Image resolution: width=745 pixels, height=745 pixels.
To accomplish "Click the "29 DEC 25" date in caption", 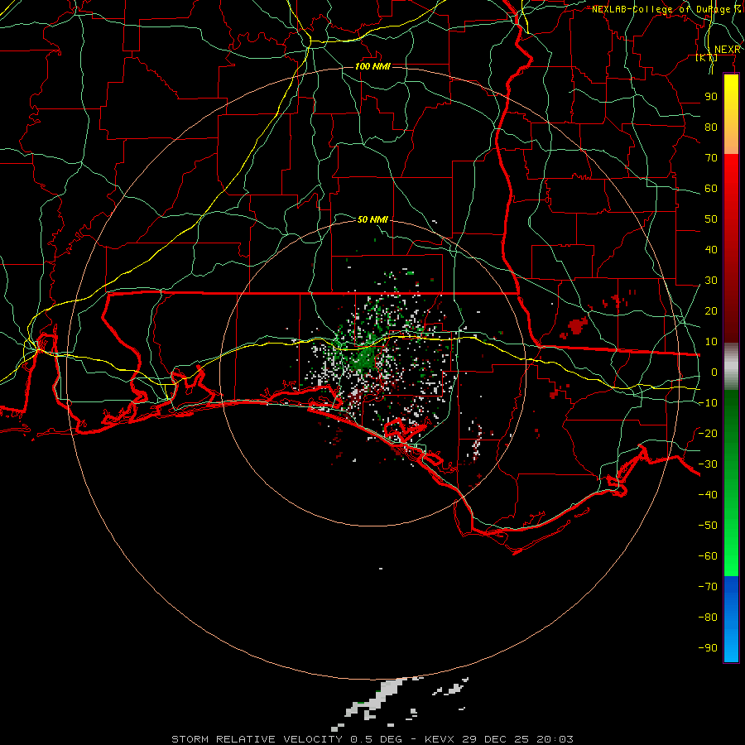I will point(496,739).
